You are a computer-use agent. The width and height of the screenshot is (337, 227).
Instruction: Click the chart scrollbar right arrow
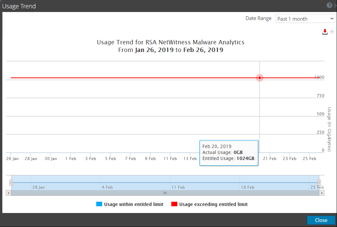coord(322,193)
